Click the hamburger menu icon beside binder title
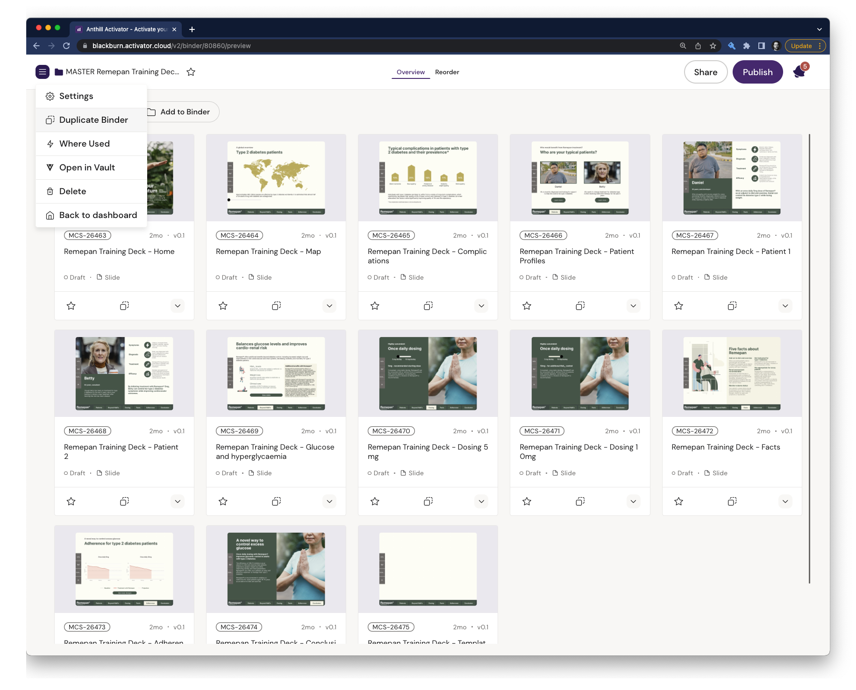Viewport: 856px width, 690px height. (43, 72)
